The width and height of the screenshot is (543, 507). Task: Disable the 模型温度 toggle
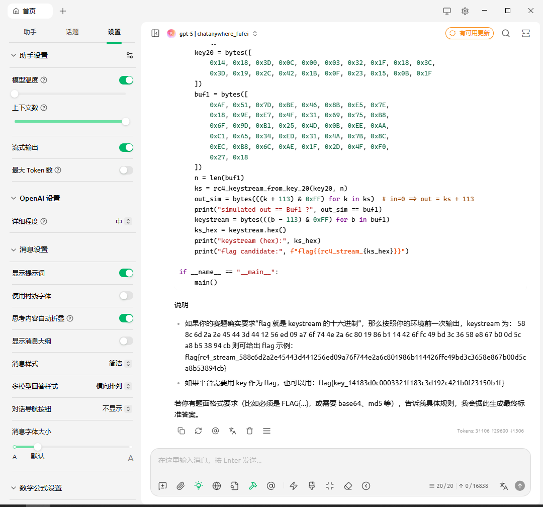pyautogui.click(x=126, y=80)
